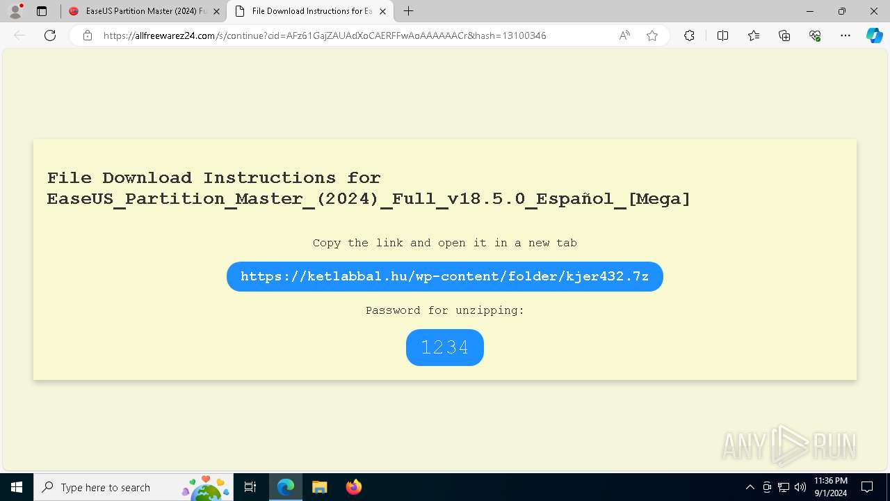Activate Read Aloud in address bar
This screenshot has width=890, height=501.
point(624,35)
